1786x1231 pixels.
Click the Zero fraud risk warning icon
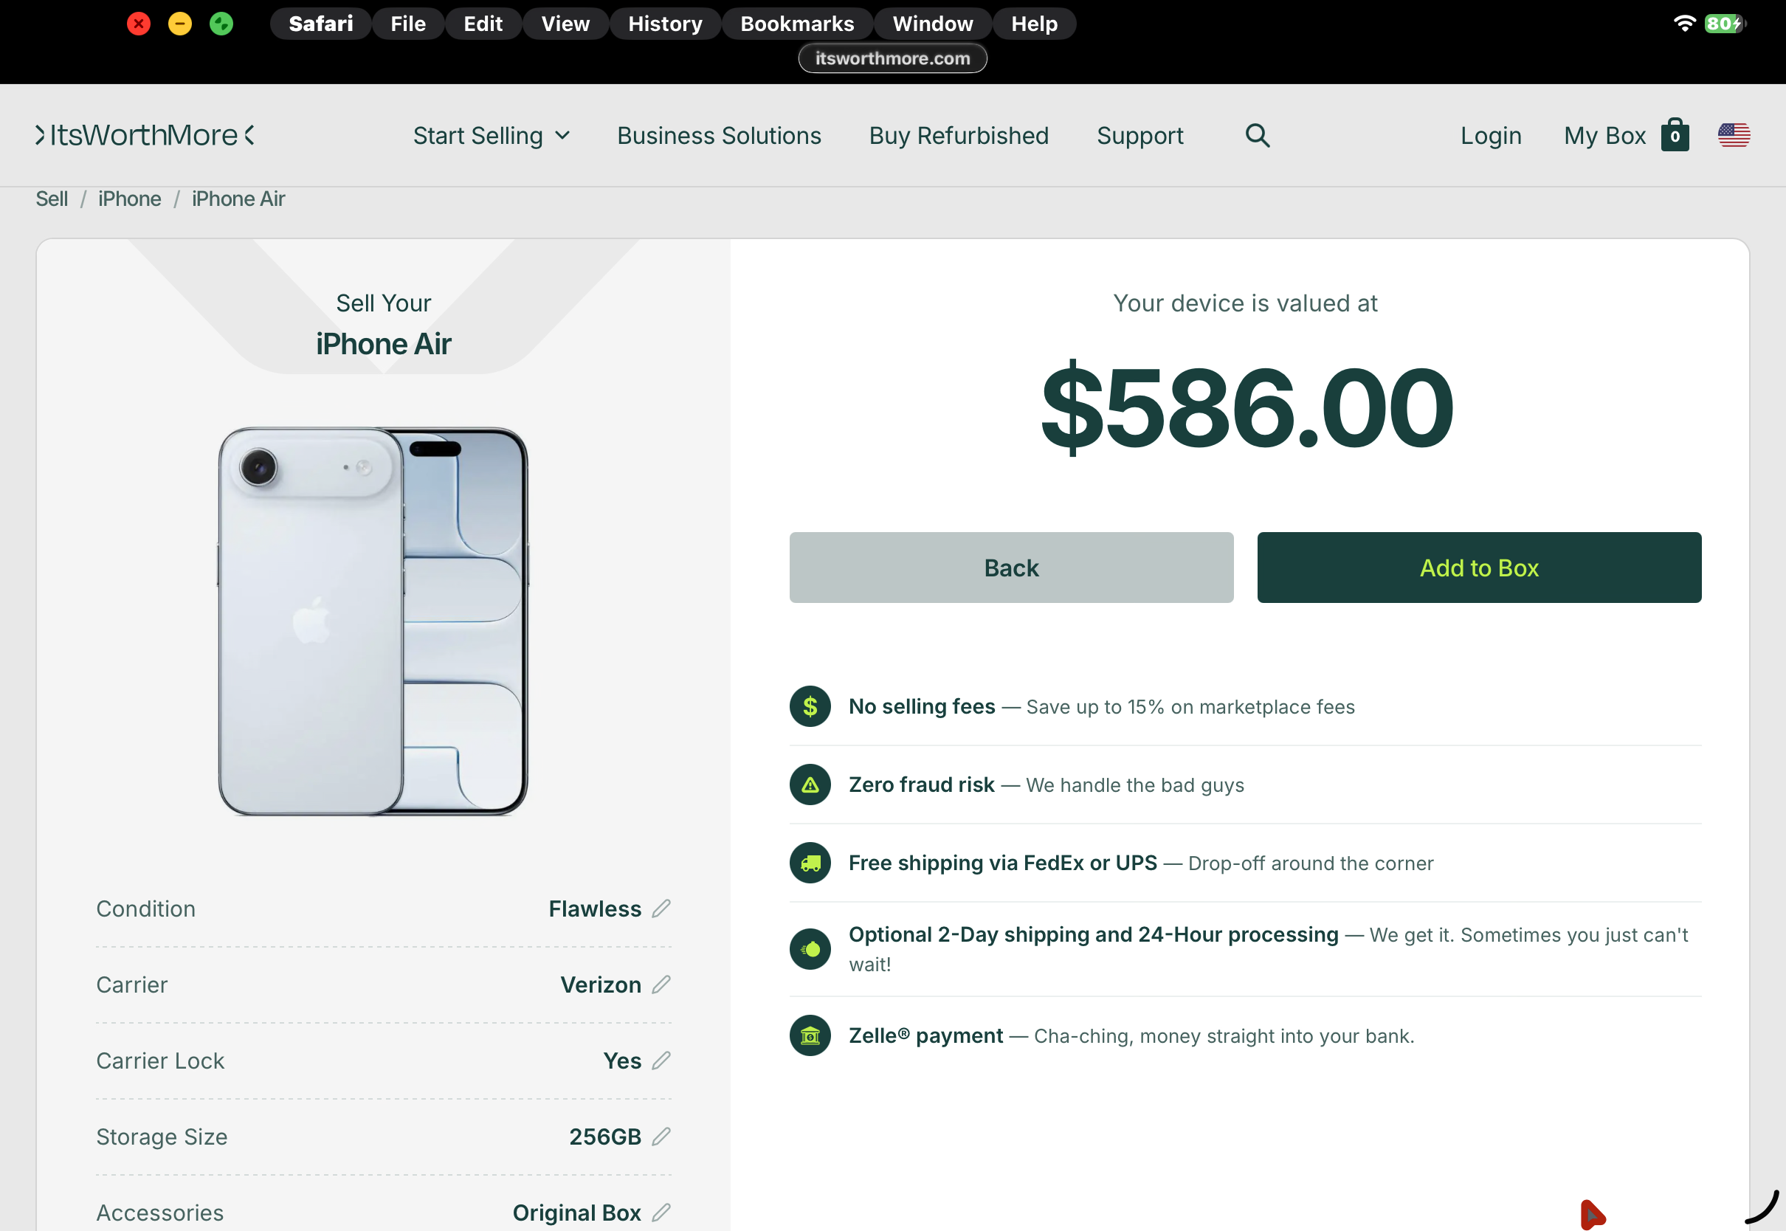[x=810, y=785]
